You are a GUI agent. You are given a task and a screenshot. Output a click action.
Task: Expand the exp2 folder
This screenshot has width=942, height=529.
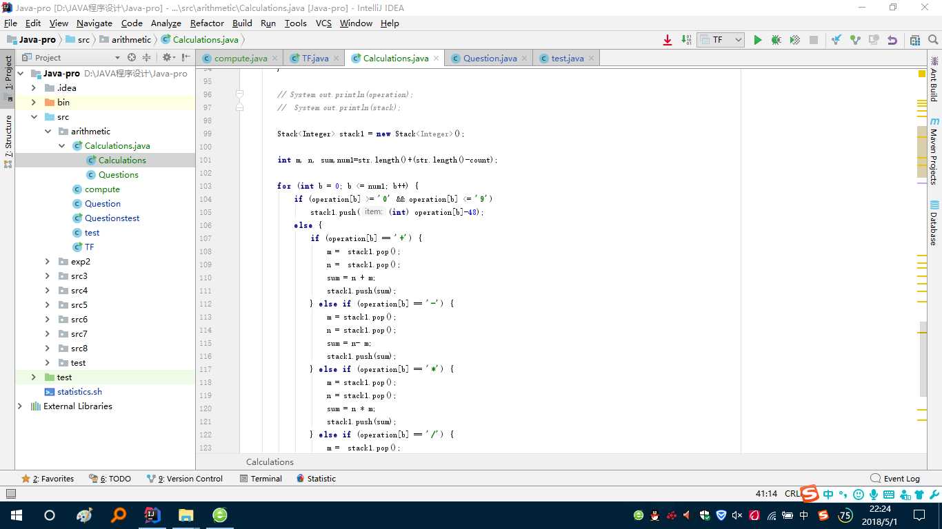(48, 262)
